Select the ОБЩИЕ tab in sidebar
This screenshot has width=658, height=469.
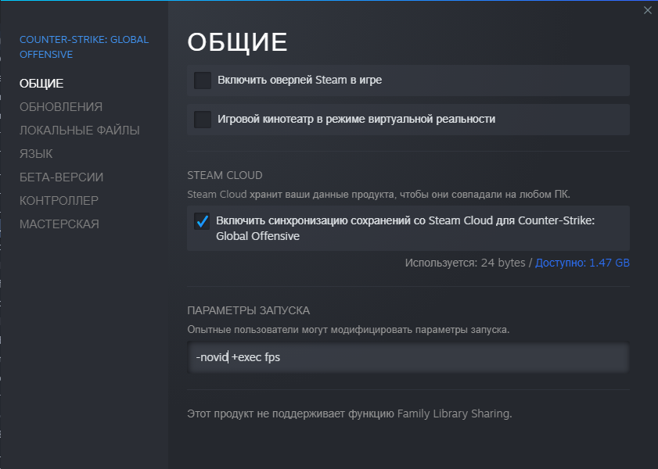[x=41, y=83]
